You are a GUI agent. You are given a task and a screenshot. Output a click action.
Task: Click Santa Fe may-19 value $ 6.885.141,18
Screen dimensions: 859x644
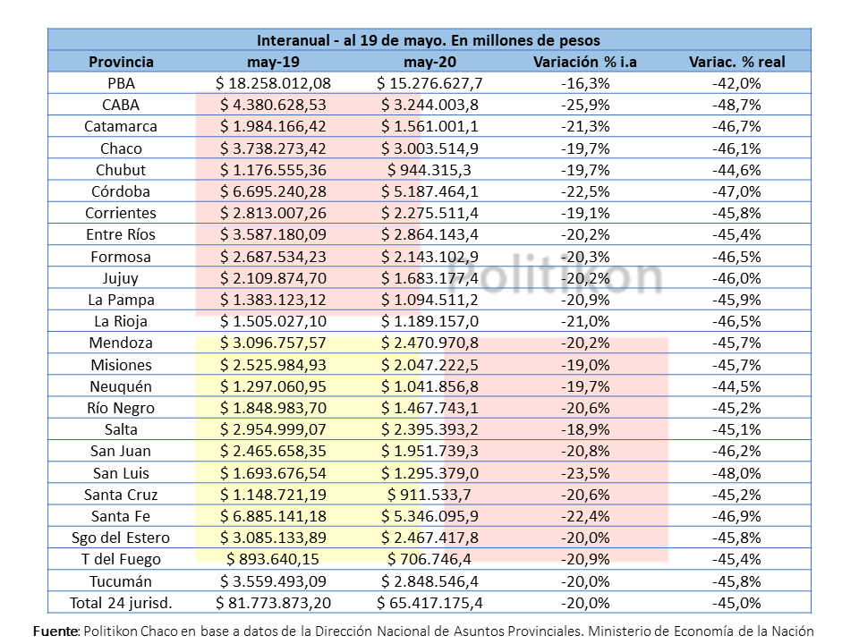273,516
